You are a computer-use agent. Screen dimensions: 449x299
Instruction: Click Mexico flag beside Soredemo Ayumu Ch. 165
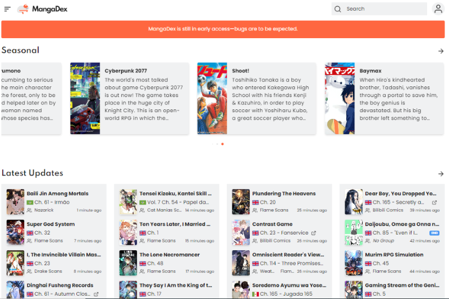tap(255, 294)
